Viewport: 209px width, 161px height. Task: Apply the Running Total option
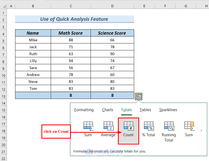click(x=169, y=132)
